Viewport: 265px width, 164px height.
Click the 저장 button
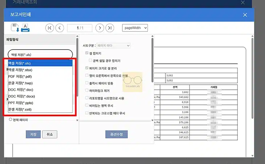tap(33, 134)
